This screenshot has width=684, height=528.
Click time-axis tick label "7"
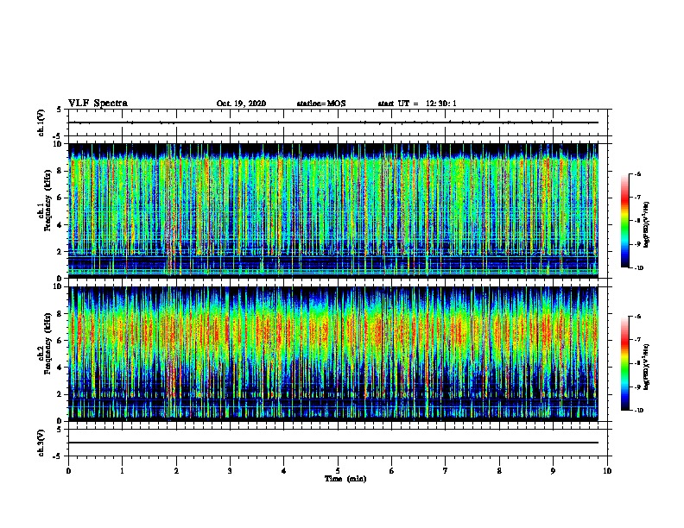(x=446, y=471)
